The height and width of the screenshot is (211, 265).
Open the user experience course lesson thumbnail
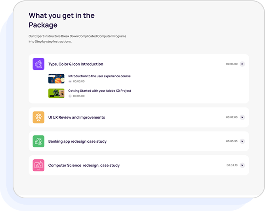[x=56, y=79]
